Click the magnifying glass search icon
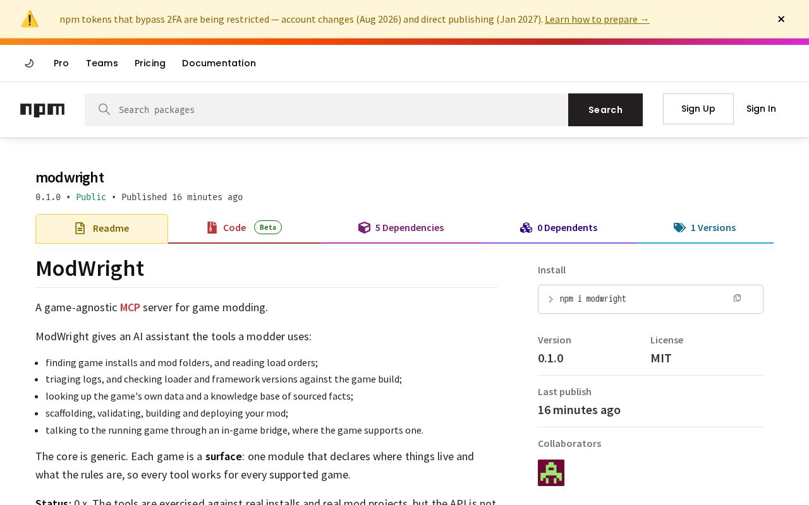 point(104,109)
